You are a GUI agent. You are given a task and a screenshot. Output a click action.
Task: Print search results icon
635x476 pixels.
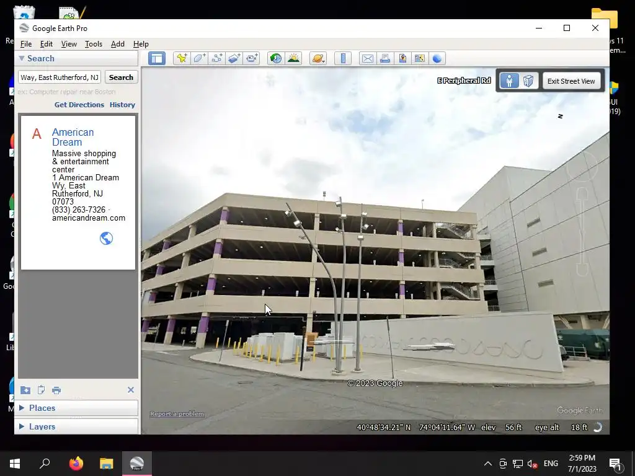56,390
